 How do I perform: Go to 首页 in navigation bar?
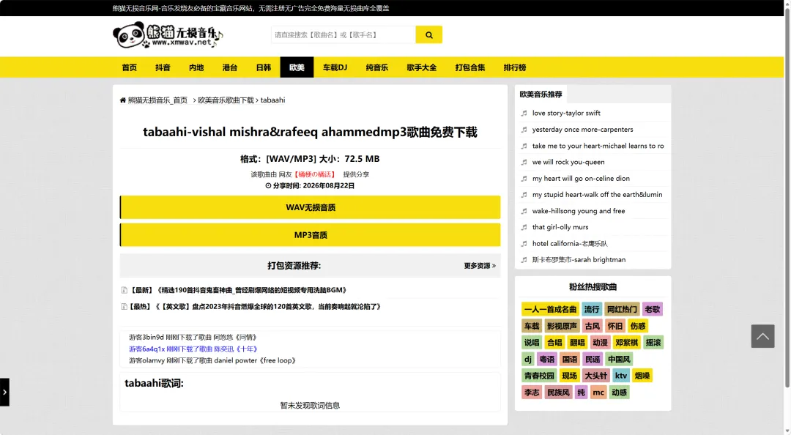[x=129, y=67]
